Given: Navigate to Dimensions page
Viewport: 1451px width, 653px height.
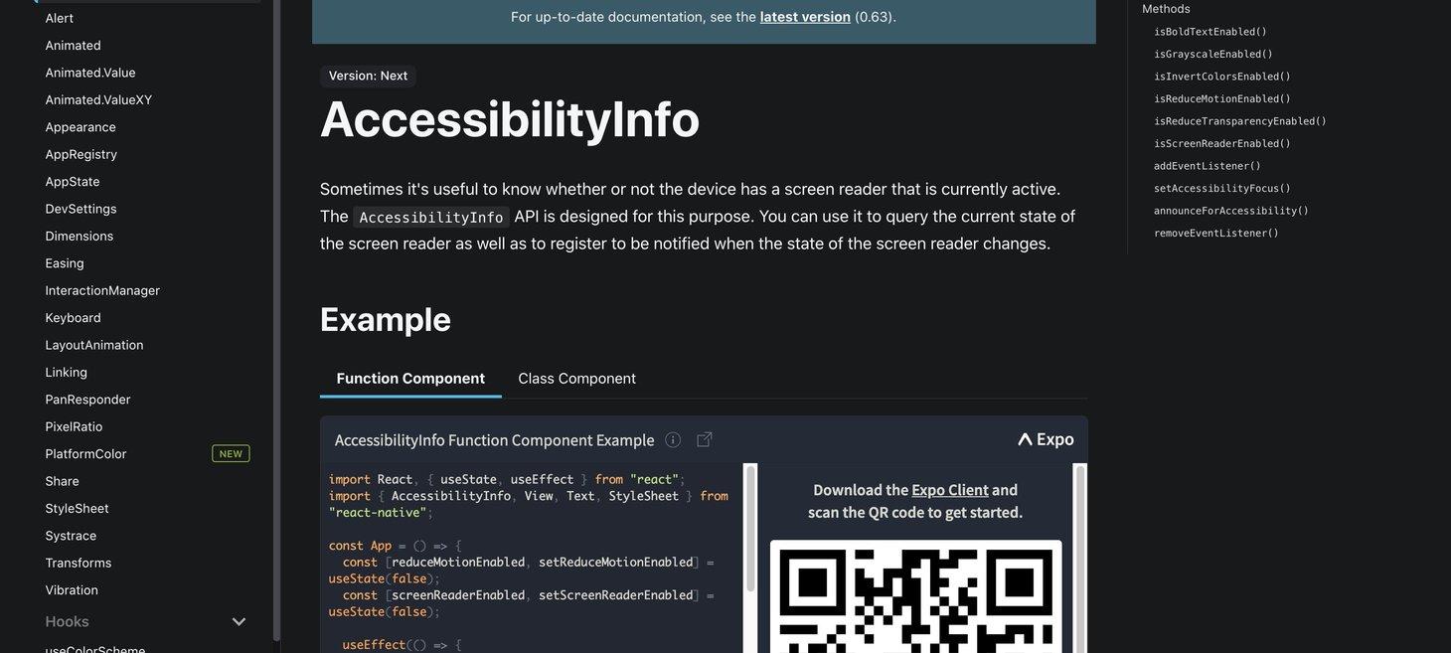Looking at the screenshot, I should (x=80, y=236).
